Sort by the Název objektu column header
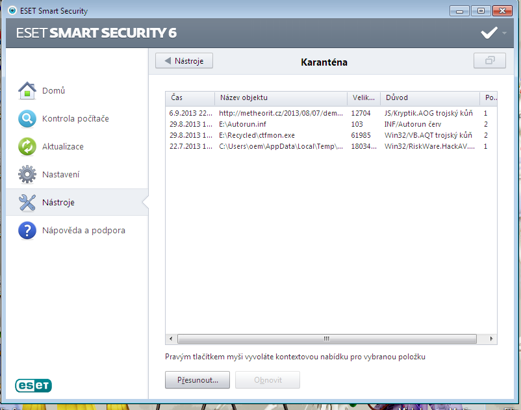521x410 pixels. [281, 97]
